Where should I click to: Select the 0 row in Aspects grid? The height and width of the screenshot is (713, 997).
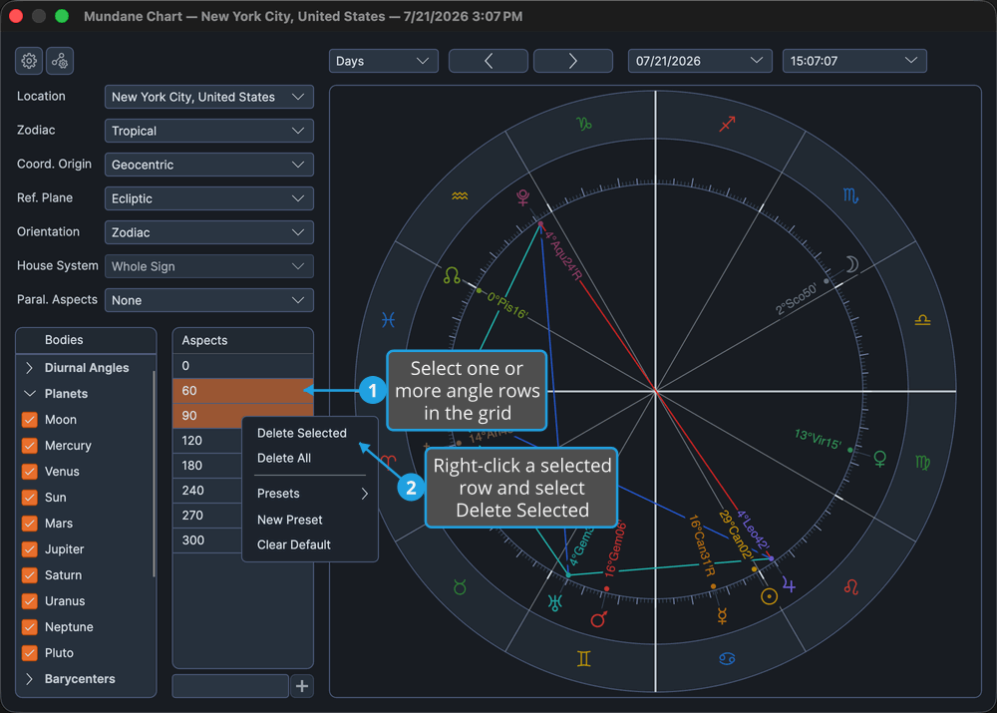(x=243, y=366)
